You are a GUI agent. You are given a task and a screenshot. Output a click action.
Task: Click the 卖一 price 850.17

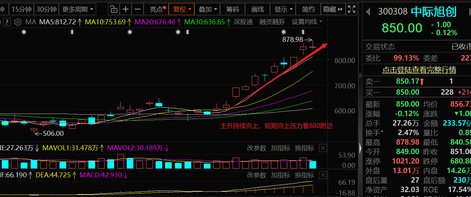[408, 82]
